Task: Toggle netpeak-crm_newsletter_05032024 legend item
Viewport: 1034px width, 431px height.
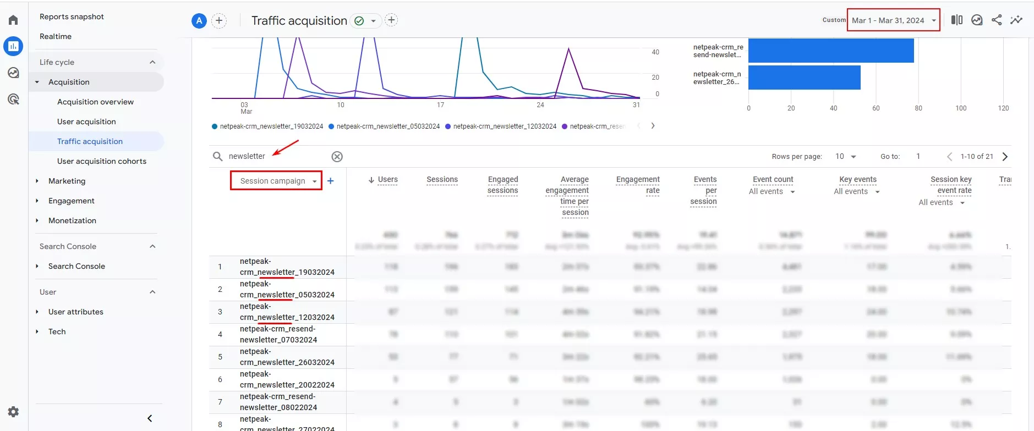Action: [x=384, y=126]
